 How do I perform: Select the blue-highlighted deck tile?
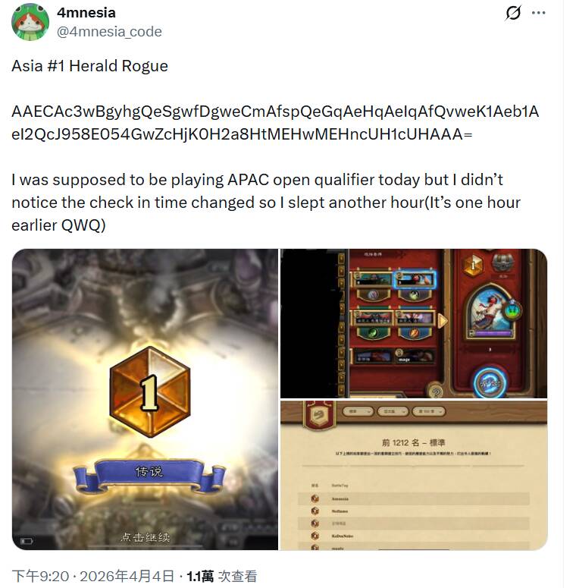[415, 279]
